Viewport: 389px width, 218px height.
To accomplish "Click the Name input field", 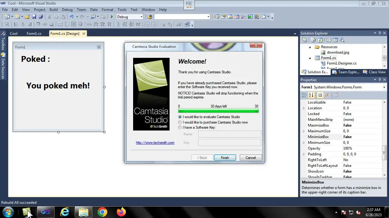I will [229, 134].
